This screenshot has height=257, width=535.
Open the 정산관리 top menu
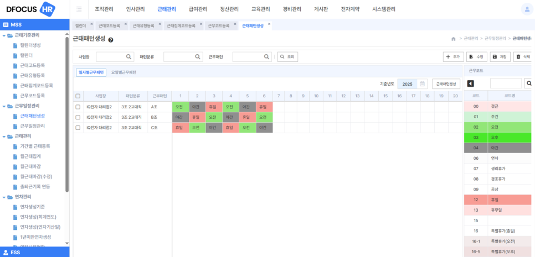[229, 9]
